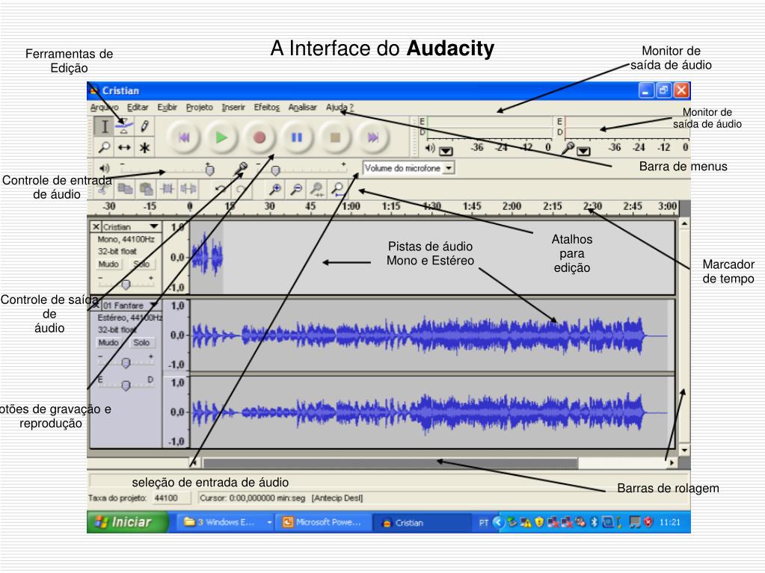Click the Fit selection in window icon
This screenshot has height=573, width=765.
click(317, 189)
